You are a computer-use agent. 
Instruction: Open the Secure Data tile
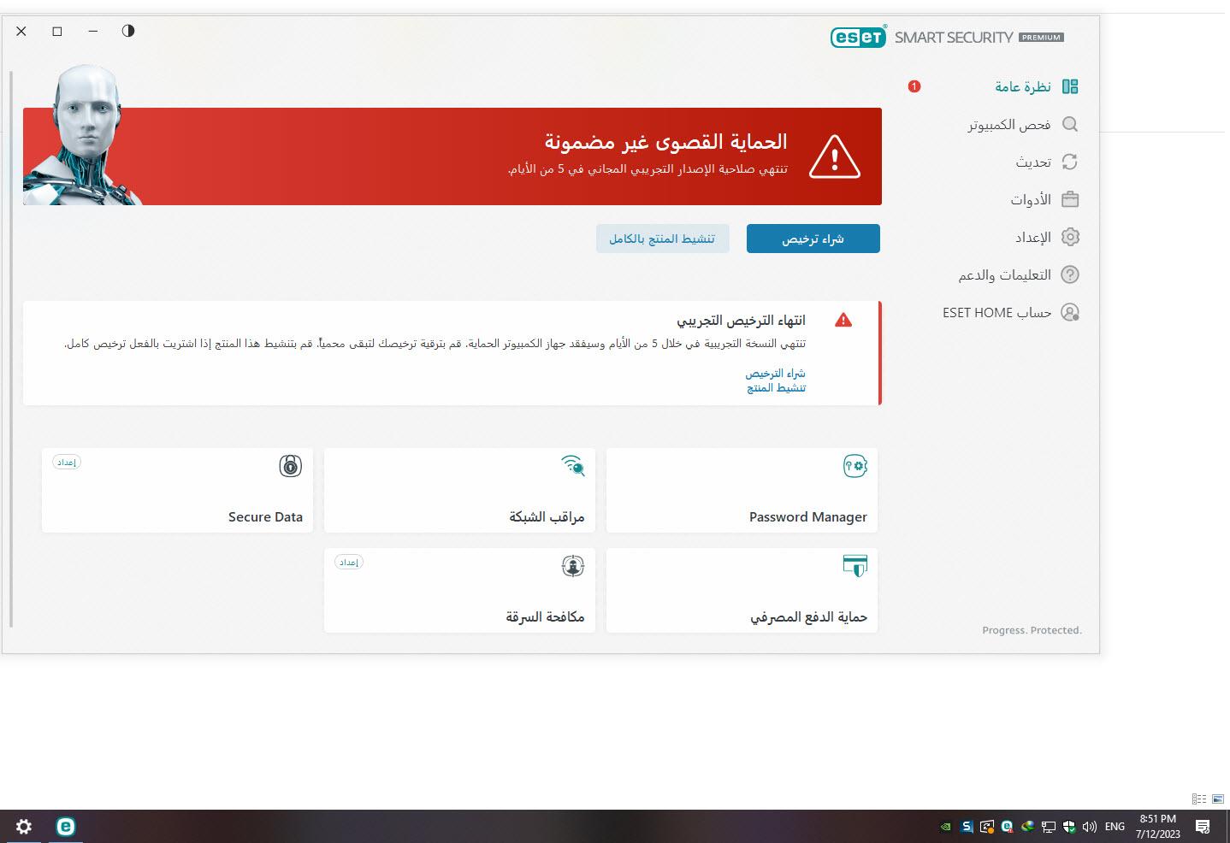tap(177, 490)
